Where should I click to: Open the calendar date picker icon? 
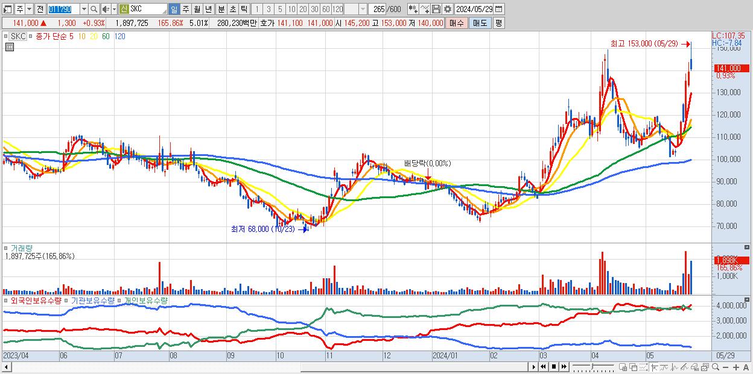[499, 9]
